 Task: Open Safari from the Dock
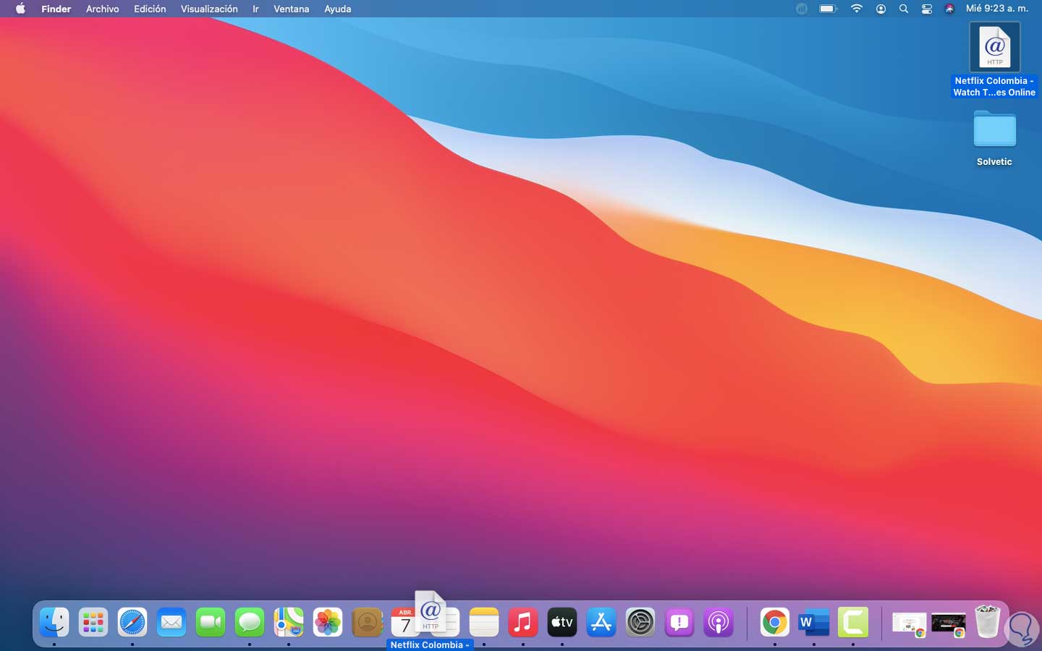click(132, 622)
